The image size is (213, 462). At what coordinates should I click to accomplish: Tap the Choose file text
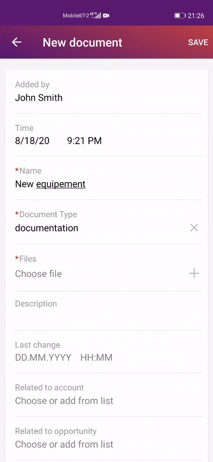(x=38, y=274)
